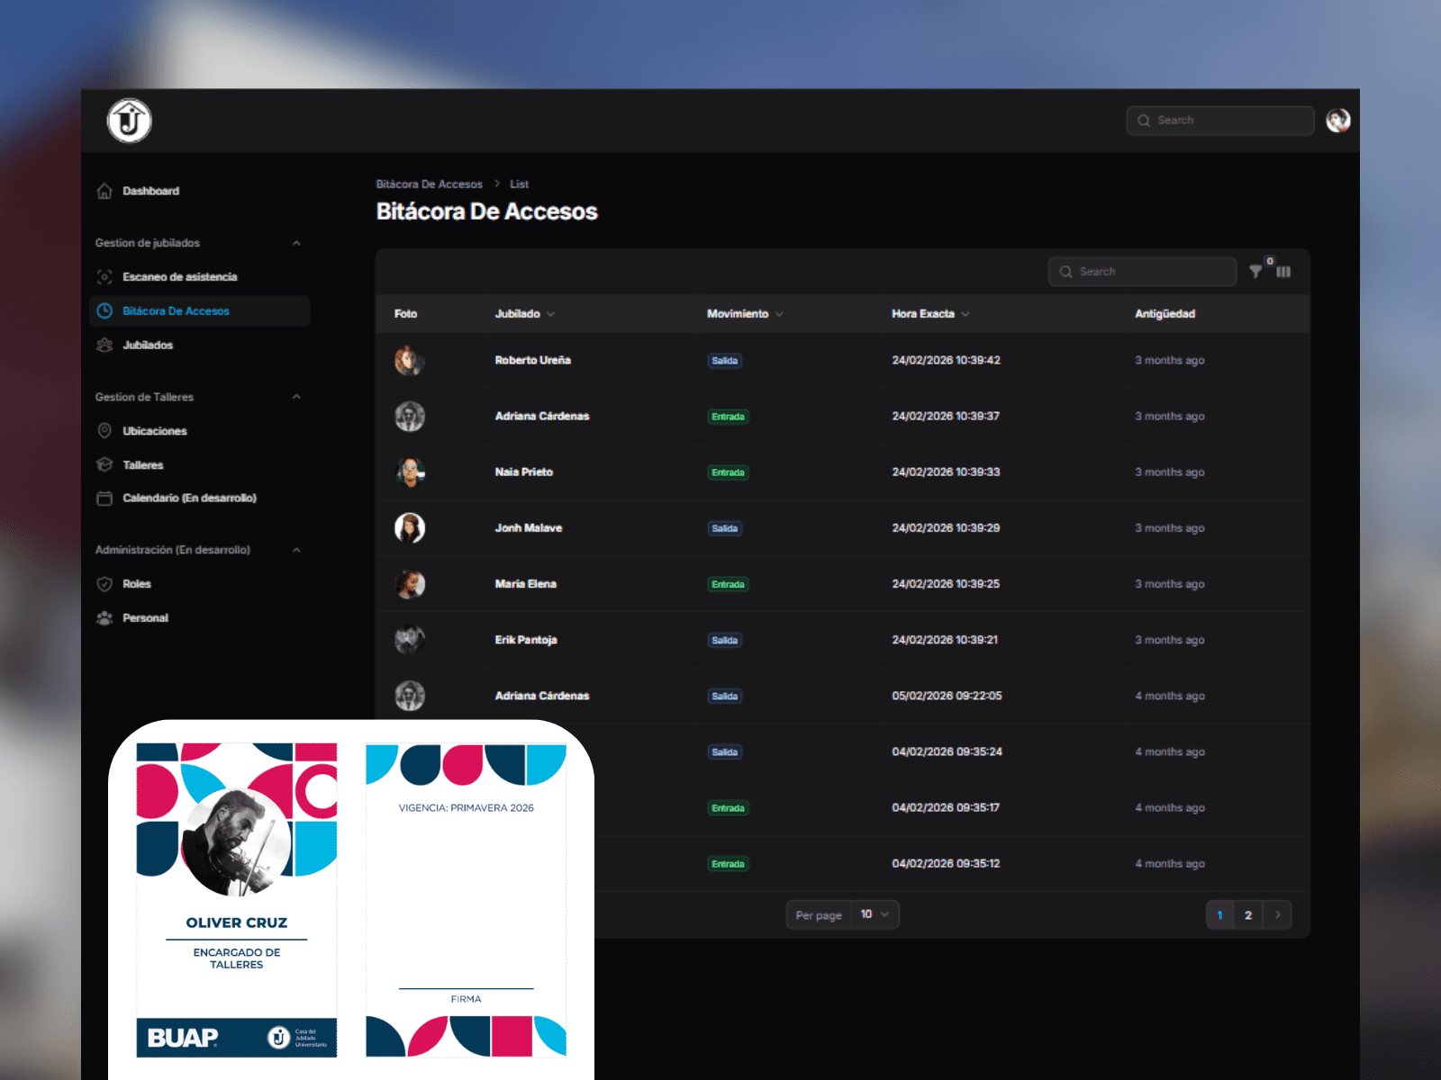Go to page 2 in pagination
The image size is (1441, 1080).
coord(1248,915)
